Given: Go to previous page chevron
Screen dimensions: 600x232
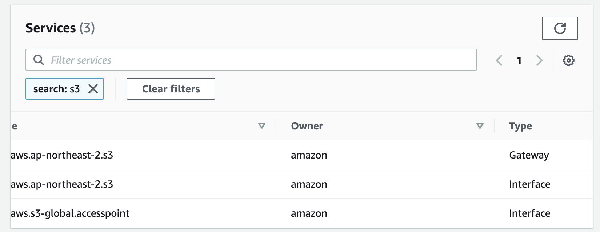Looking at the screenshot, I should click(499, 60).
